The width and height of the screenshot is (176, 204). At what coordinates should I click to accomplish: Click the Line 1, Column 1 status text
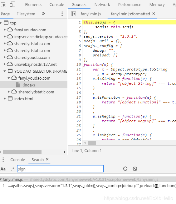tap(87, 151)
